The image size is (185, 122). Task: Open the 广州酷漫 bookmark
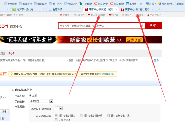[86, 4]
